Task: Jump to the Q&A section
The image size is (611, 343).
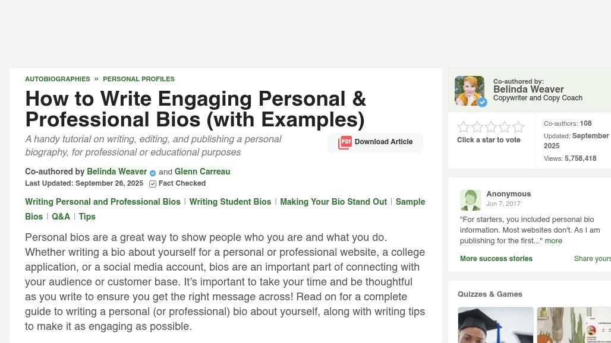Action: click(x=61, y=217)
